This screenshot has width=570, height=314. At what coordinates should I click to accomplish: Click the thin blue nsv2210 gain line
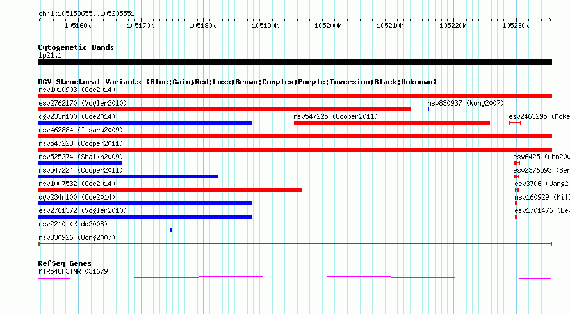104,230
